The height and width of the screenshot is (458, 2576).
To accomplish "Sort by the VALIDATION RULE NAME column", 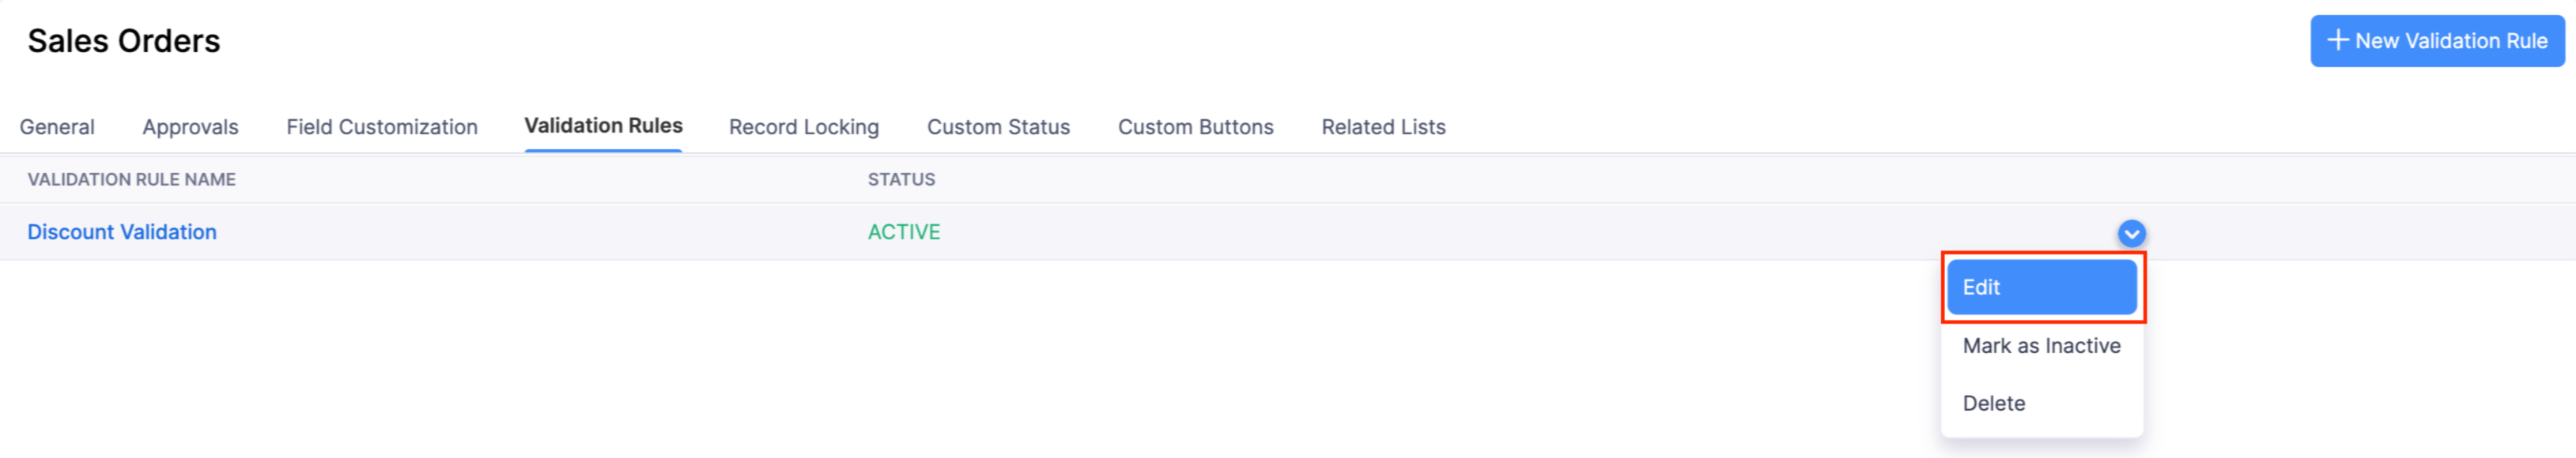I will [x=132, y=179].
